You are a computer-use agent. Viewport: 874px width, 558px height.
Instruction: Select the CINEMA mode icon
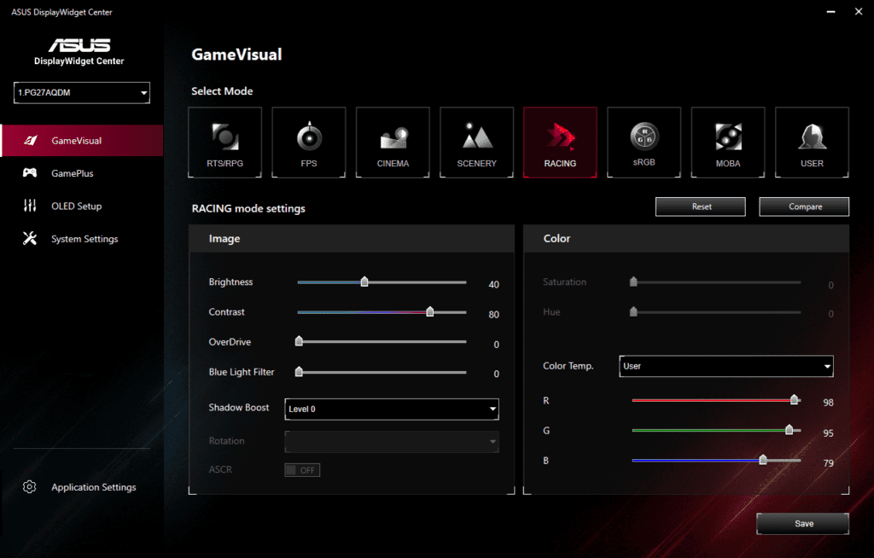pyautogui.click(x=392, y=142)
